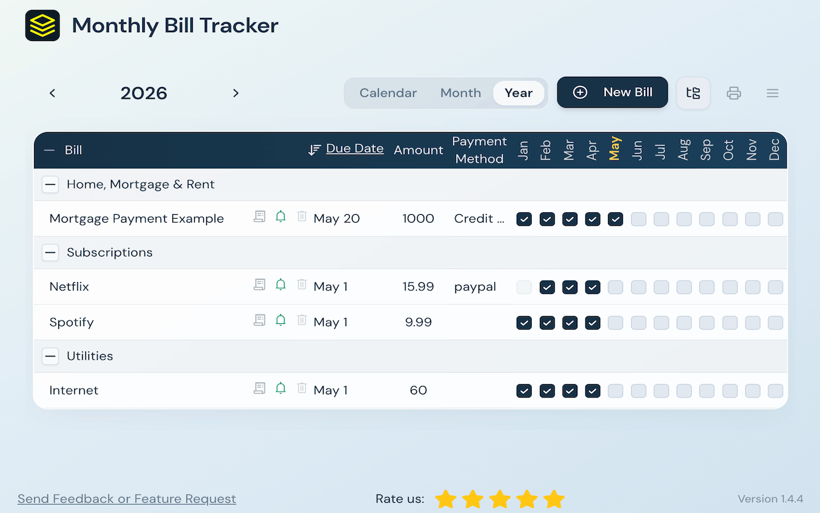
Task: Rate with the fifth star
Action: click(x=553, y=499)
